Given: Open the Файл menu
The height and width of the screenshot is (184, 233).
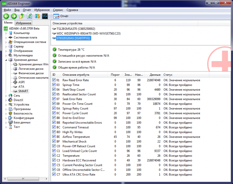Looking at the screenshot, I should (7, 10).
